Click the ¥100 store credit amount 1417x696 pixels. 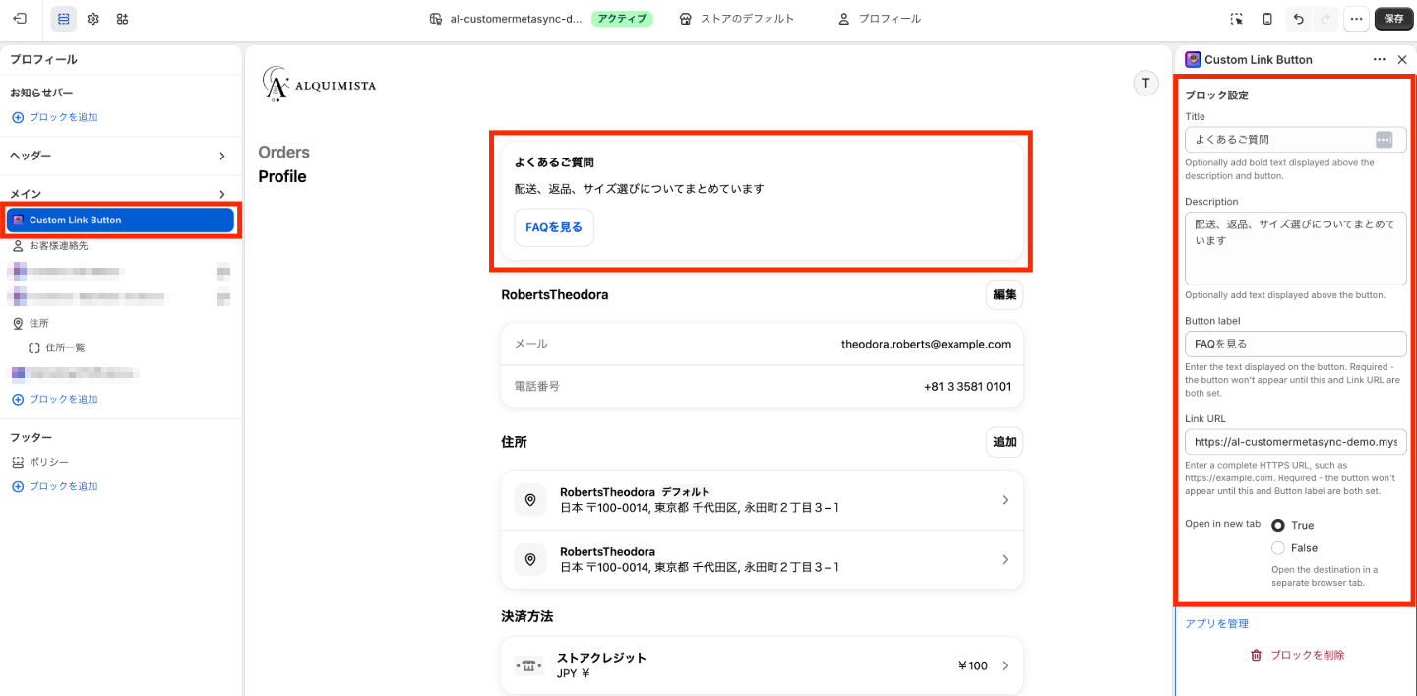[972, 665]
